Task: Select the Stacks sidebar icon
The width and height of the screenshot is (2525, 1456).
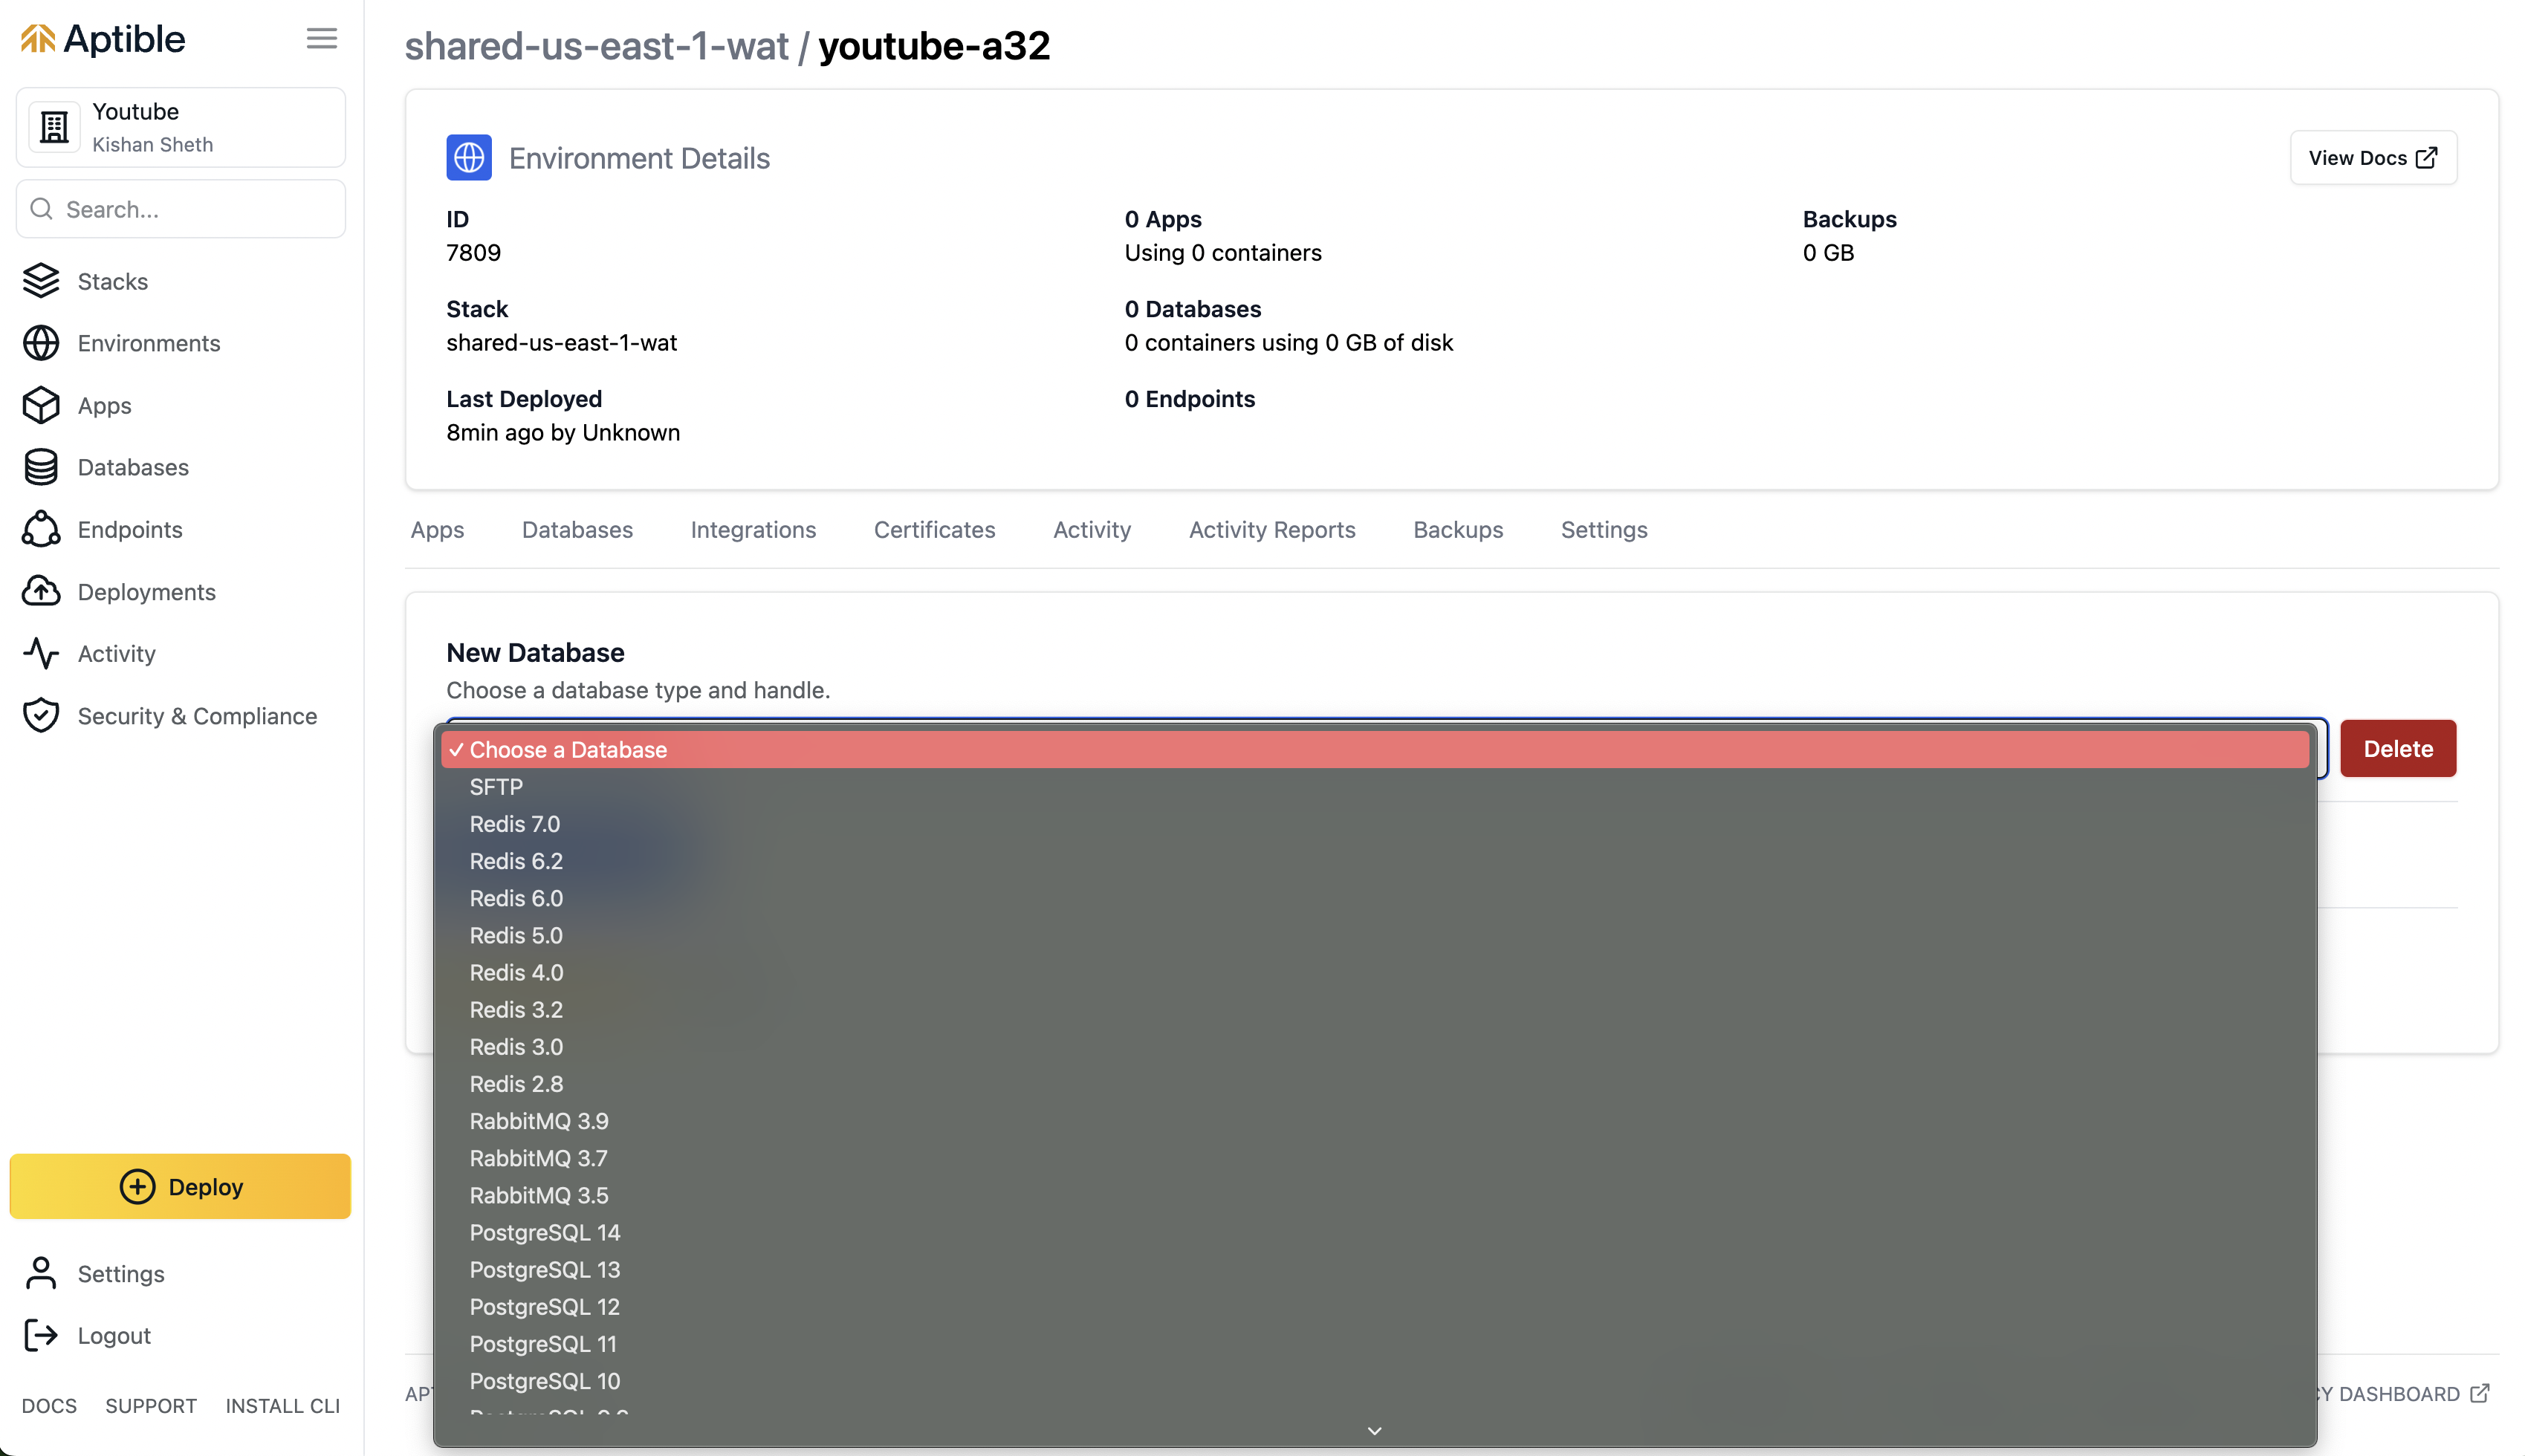Action: (x=40, y=281)
